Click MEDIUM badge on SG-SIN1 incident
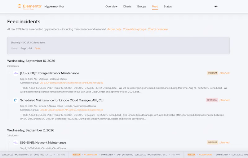Image resolution: width=248 pixels, height=158 pixels. (x=212, y=142)
